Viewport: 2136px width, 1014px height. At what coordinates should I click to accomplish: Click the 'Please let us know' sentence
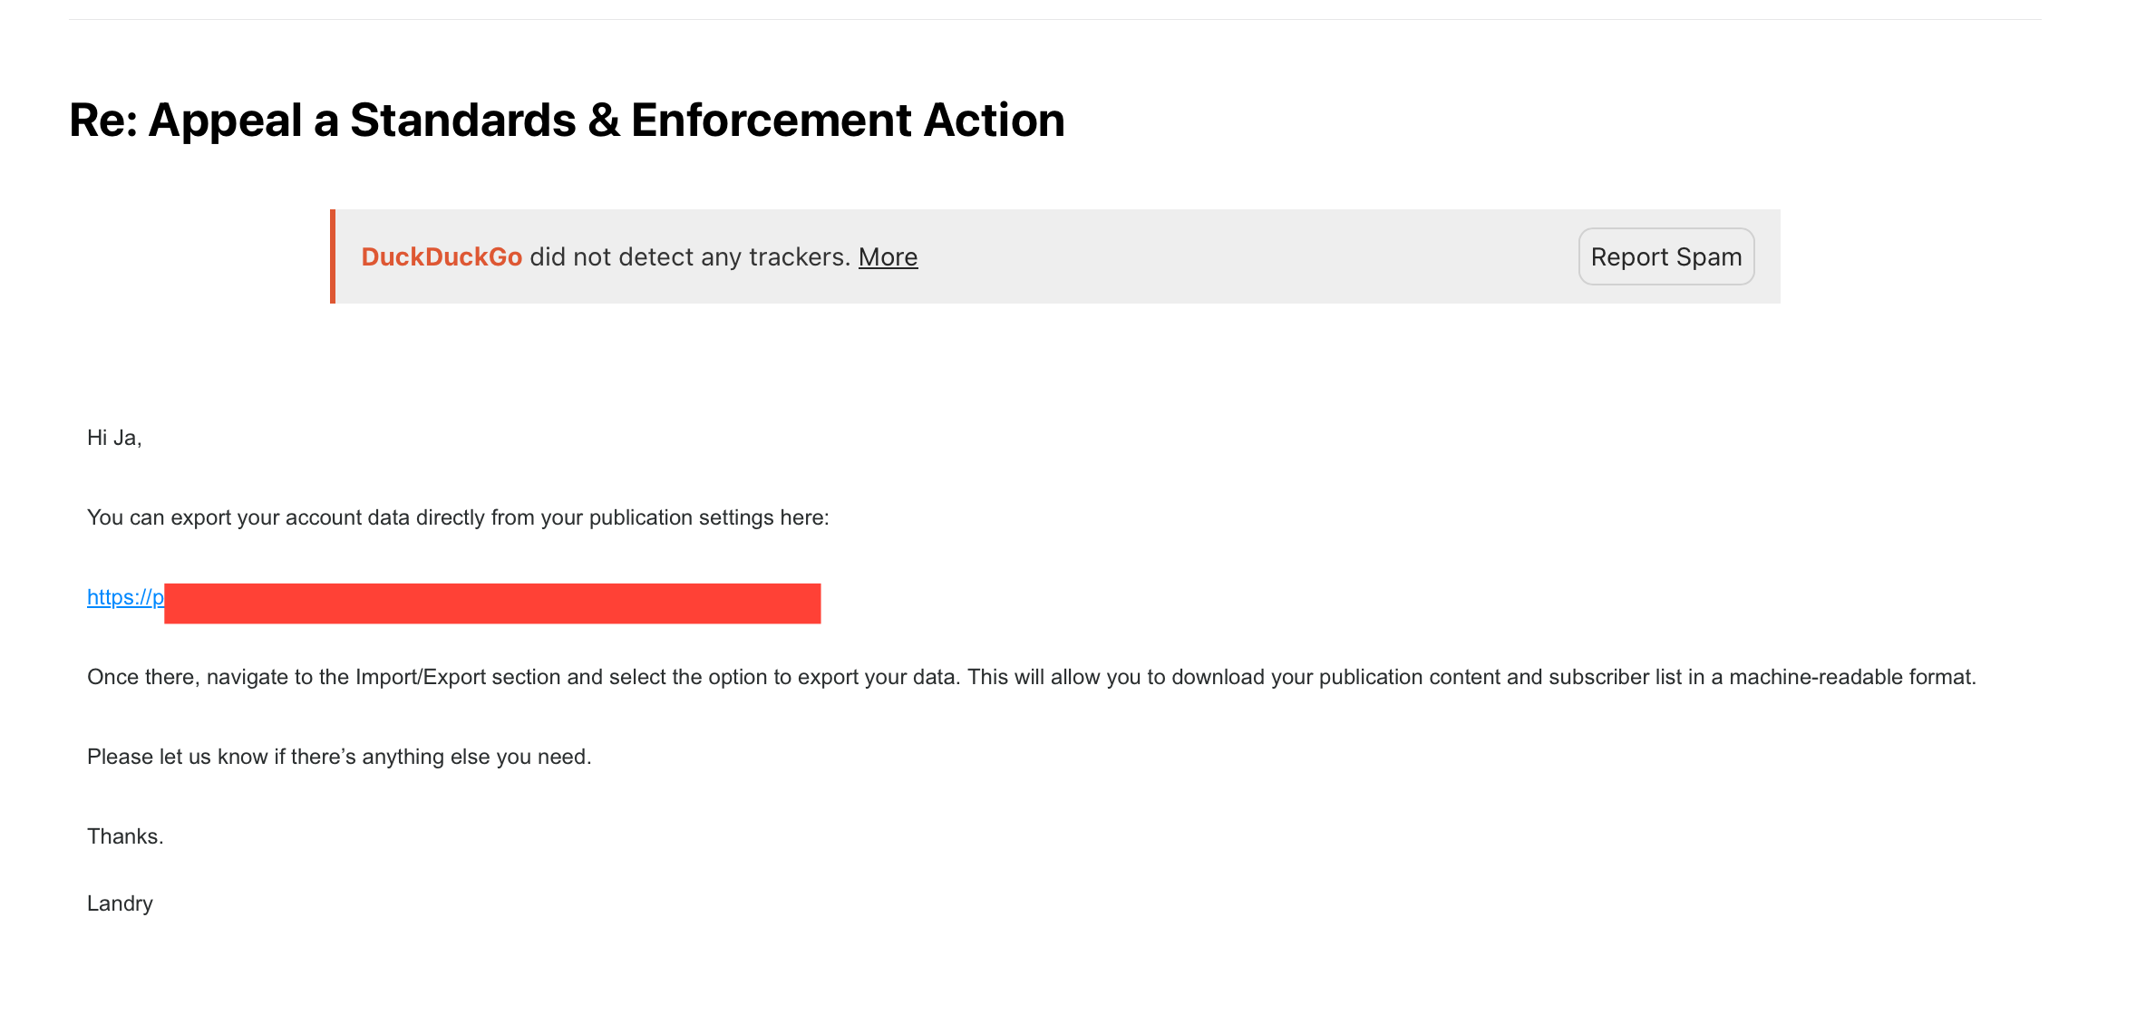(x=339, y=757)
